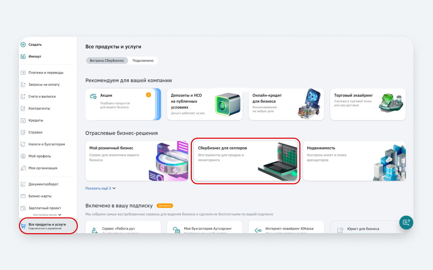Open Мой розничный бизнес card
This screenshot has height=270, width=433.
(137, 161)
